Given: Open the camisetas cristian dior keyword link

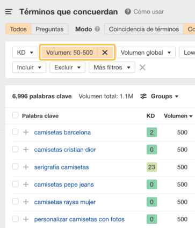Looking at the screenshot, I should pyautogui.click(x=65, y=150).
